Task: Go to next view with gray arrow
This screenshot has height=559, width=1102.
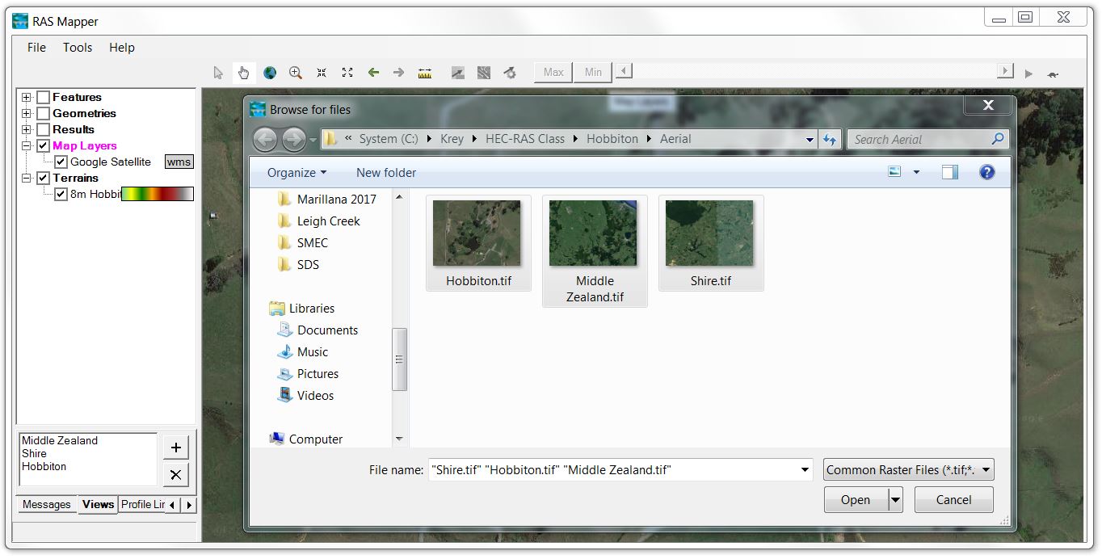Action: coord(399,73)
